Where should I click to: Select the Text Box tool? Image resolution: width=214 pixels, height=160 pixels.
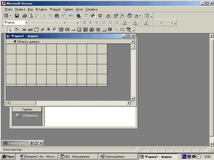pyautogui.click(x=30, y=30)
